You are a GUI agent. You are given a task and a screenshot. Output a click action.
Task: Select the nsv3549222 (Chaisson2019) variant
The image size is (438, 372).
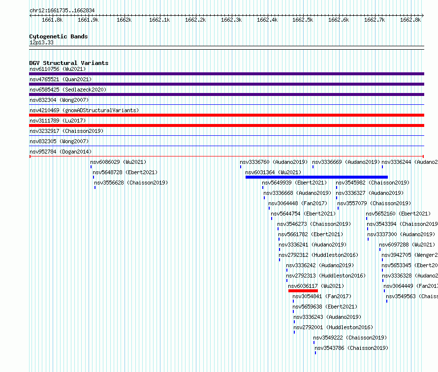[350, 338]
